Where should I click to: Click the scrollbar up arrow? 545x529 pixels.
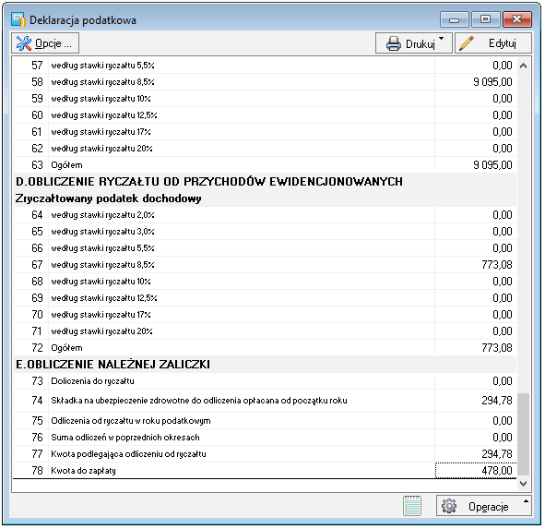(523, 66)
